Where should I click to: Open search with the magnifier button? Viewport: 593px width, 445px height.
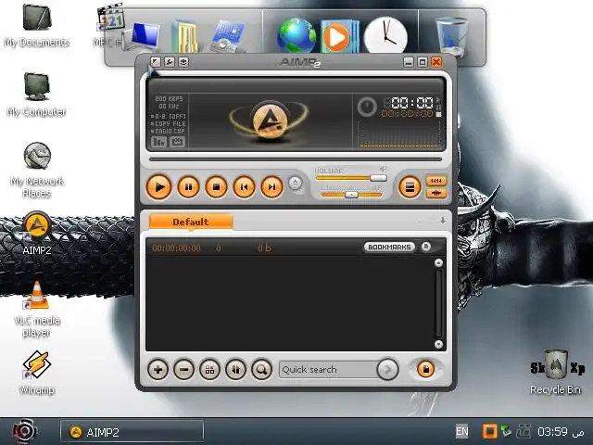coord(261,369)
